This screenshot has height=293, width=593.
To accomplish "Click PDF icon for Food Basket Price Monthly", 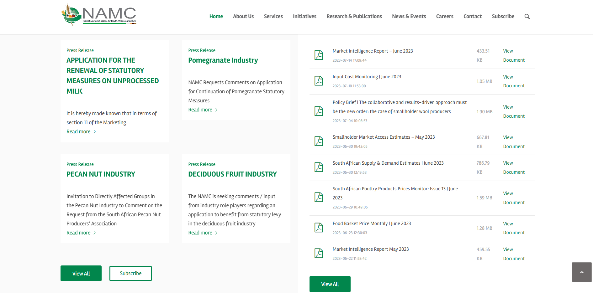I will (319, 228).
